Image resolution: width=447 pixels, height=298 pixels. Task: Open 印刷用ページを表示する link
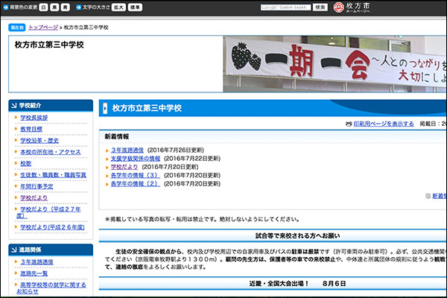[384, 124]
